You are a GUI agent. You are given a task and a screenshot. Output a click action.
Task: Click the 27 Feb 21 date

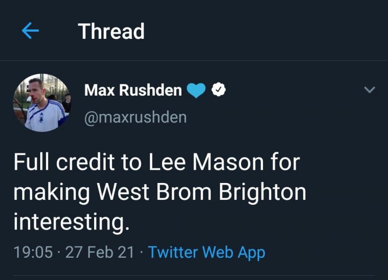point(99,252)
